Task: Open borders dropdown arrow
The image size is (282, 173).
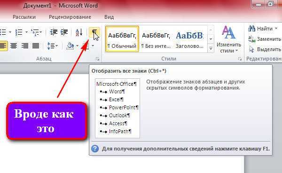Action: click(93, 46)
